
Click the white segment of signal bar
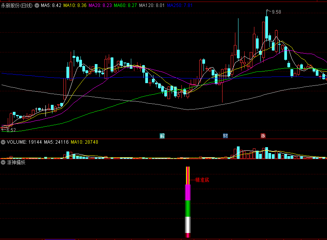tap(188, 225)
